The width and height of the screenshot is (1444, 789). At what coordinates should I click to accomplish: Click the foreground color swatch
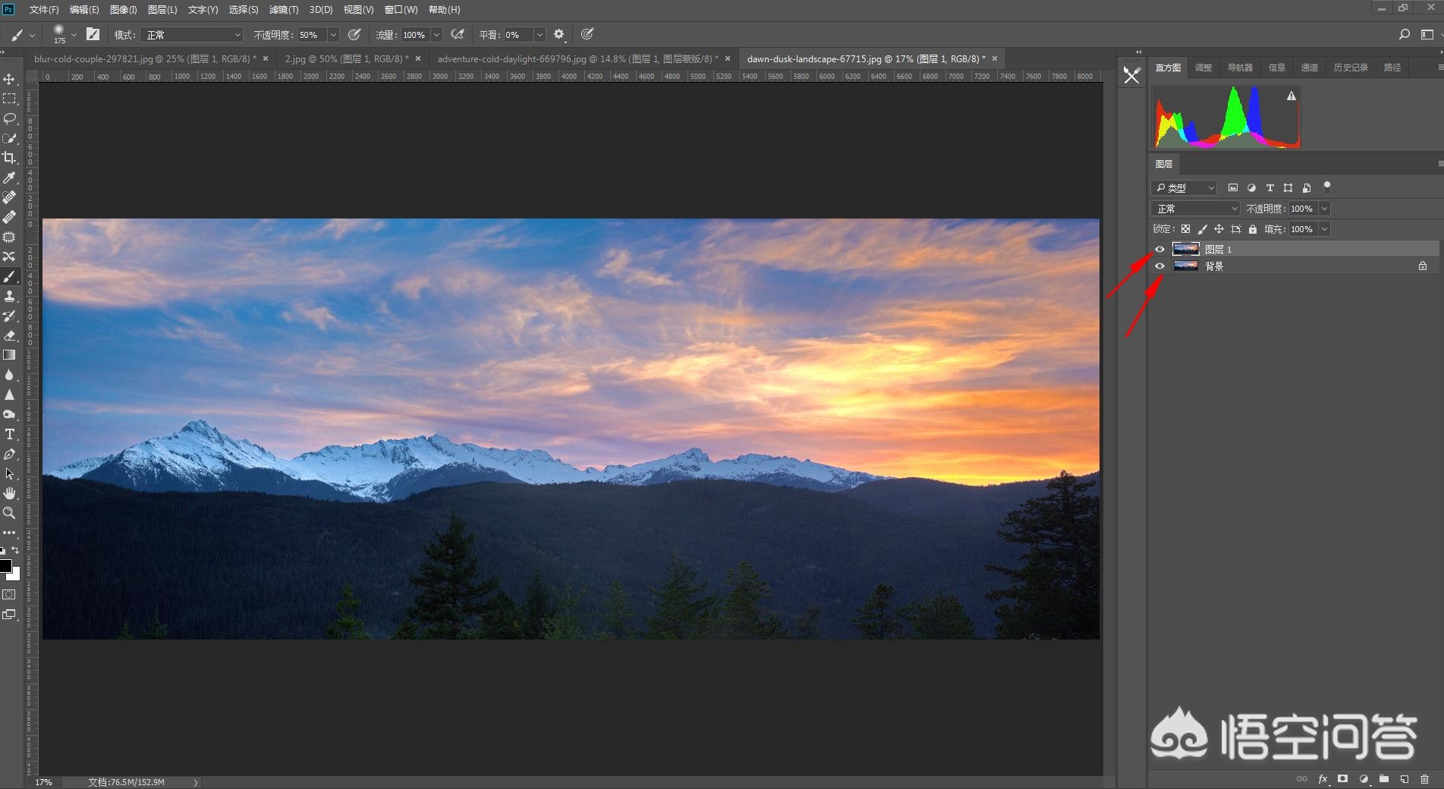(x=5, y=566)
